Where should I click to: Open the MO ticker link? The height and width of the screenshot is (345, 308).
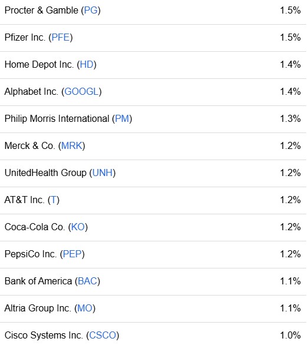pos(85,308)
